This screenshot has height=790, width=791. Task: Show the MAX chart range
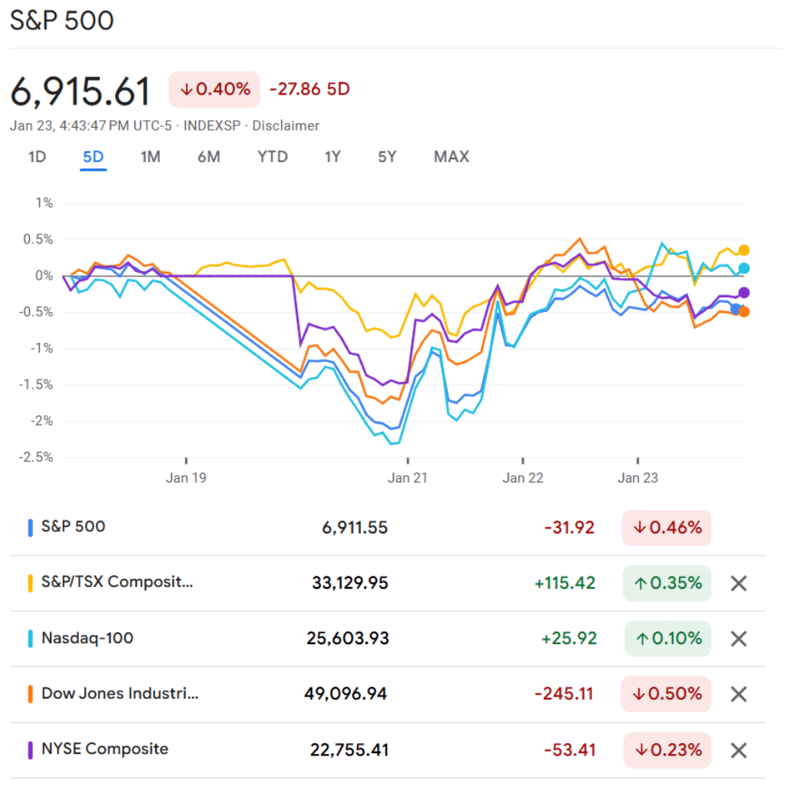coord(451,157)
